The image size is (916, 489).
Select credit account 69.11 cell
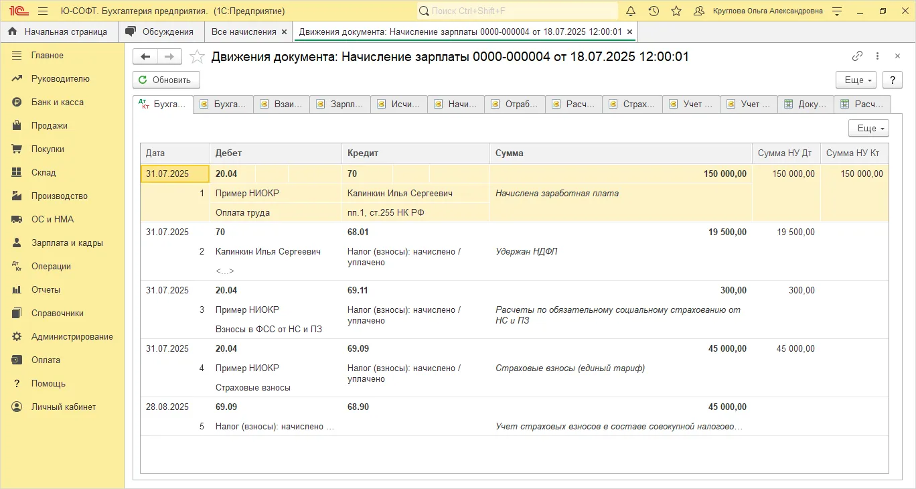pos(416,290)
